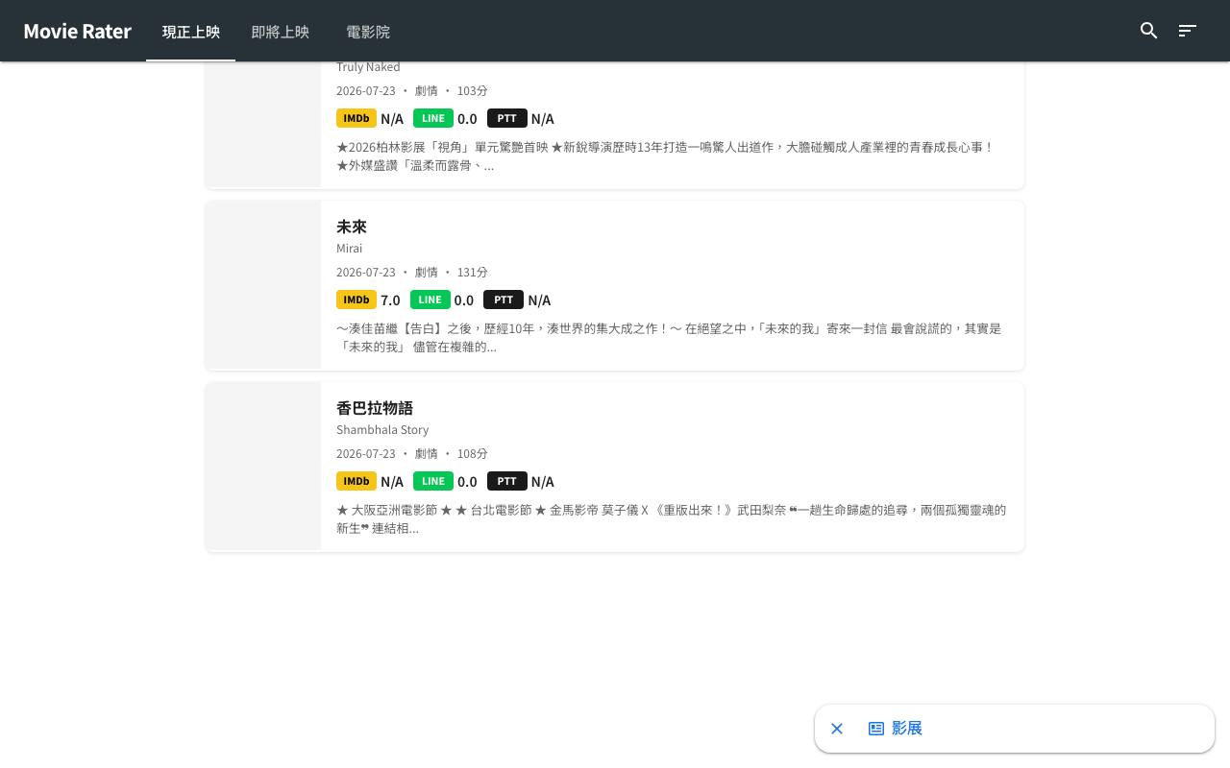Image resolution: width=1230 pixels, height=768 pixels.
Task: Click the IMDb badge for 未來
Action: tap(357, 300)
